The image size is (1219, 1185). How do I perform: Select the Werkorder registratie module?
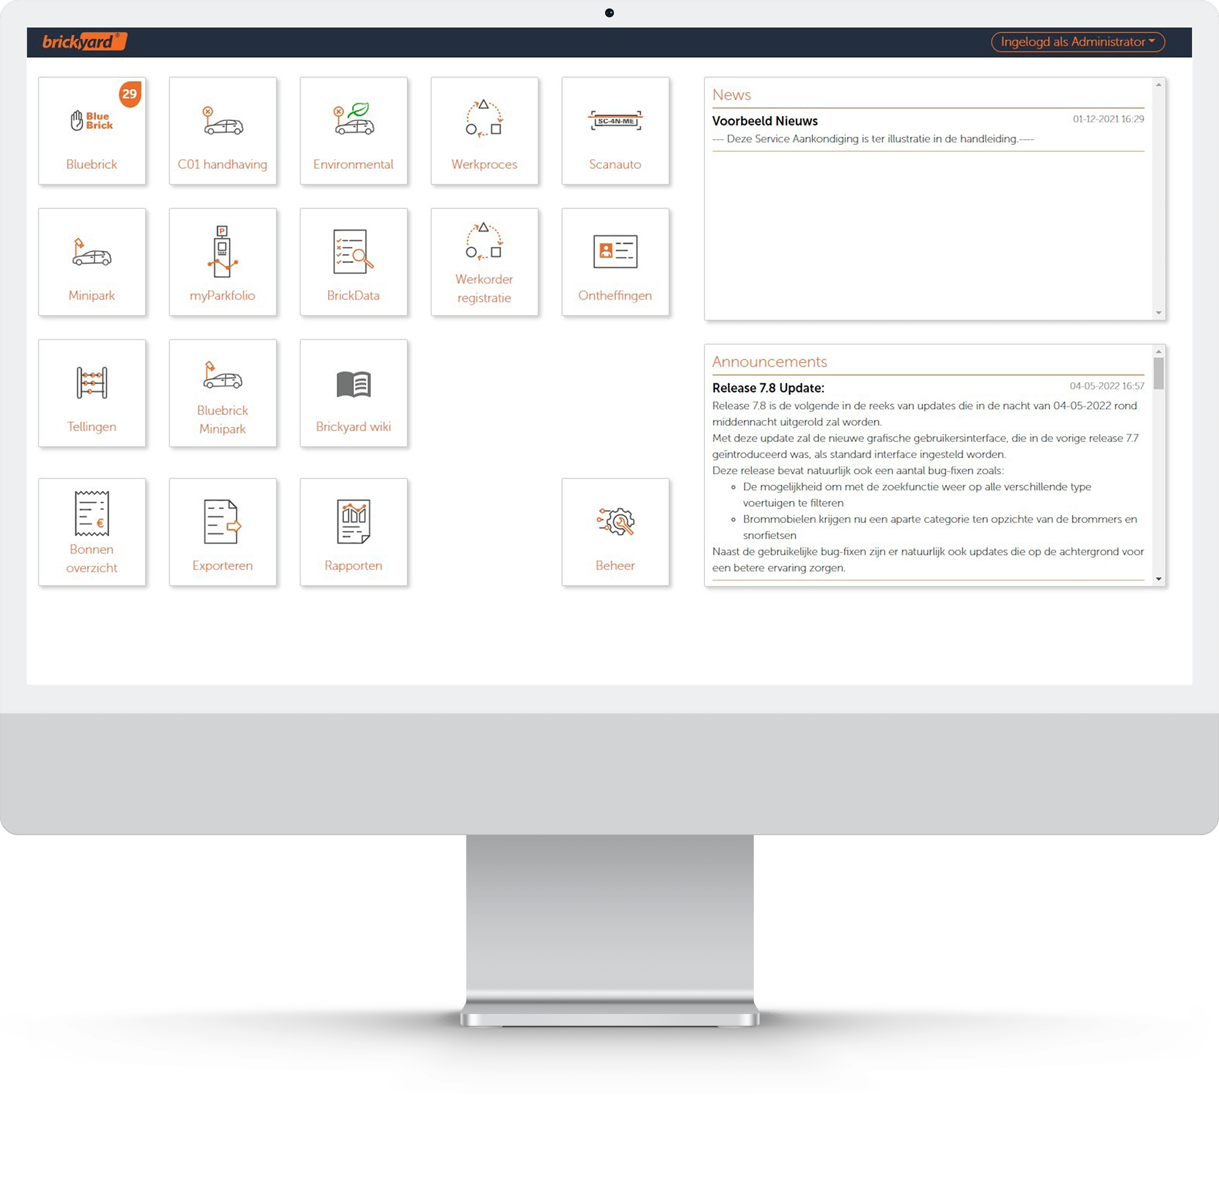(x=484, y=262)
